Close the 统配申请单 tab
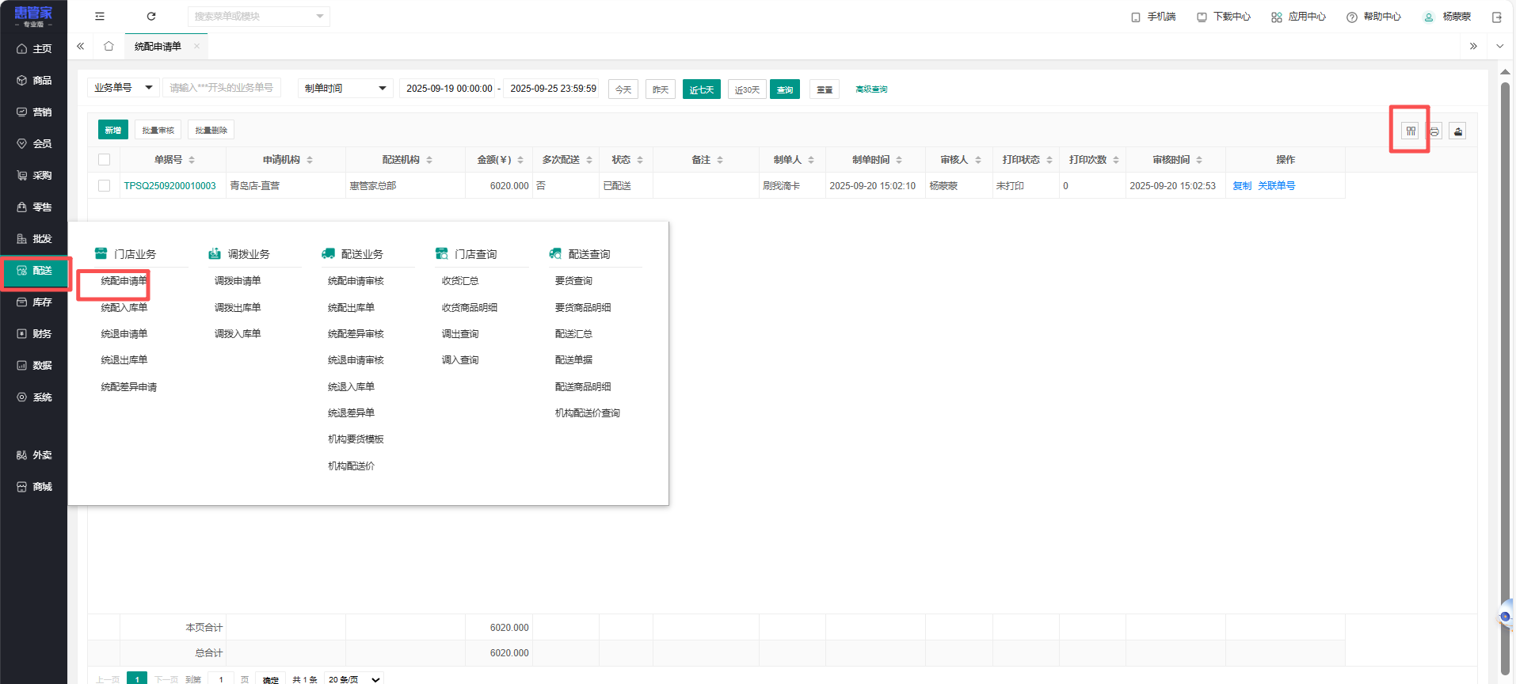The height and width of the screenshot is (684, 1516). [x=196, y=46]
